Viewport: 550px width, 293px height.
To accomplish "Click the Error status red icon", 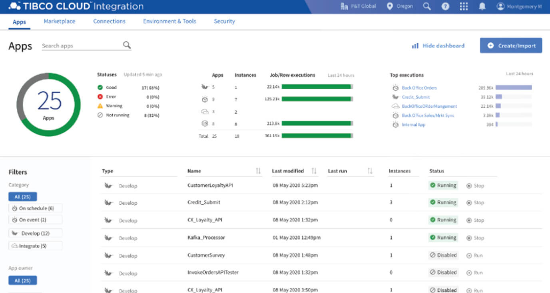I will tap(100, 97).
